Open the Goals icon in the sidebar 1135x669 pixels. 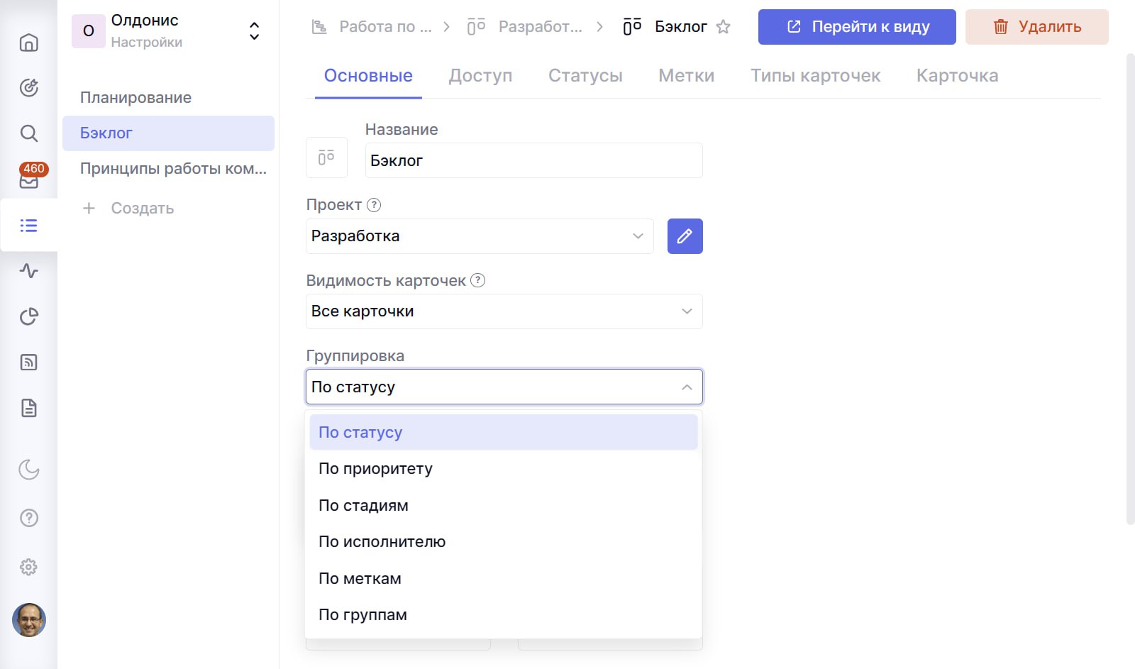click(28, 87)
